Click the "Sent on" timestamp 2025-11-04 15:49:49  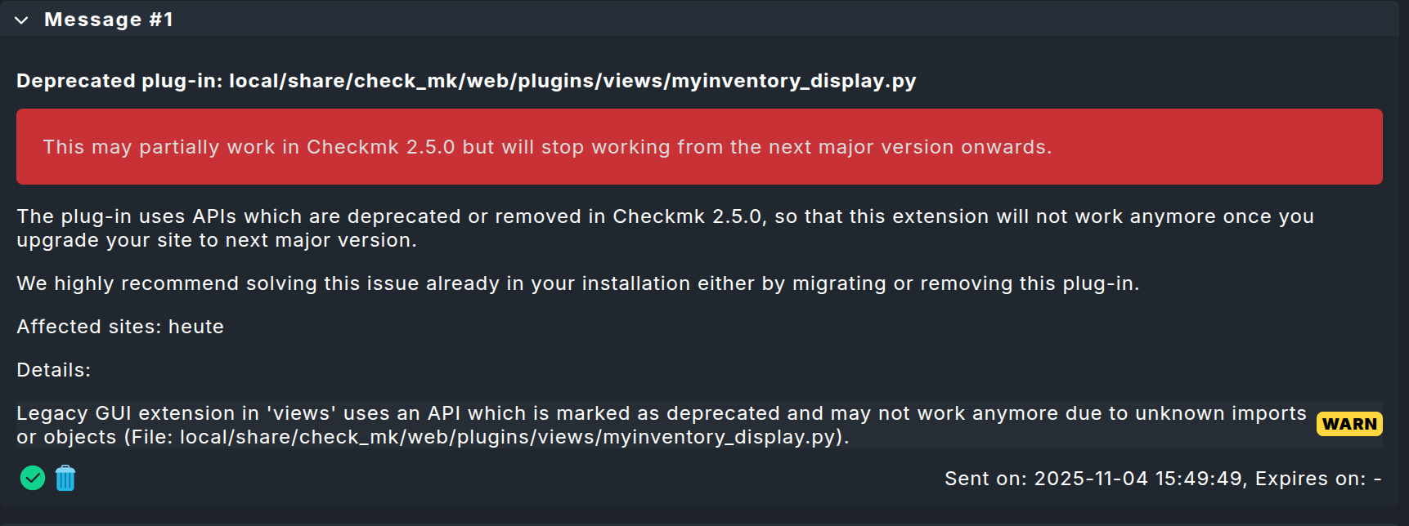[x=1138, y=479]
